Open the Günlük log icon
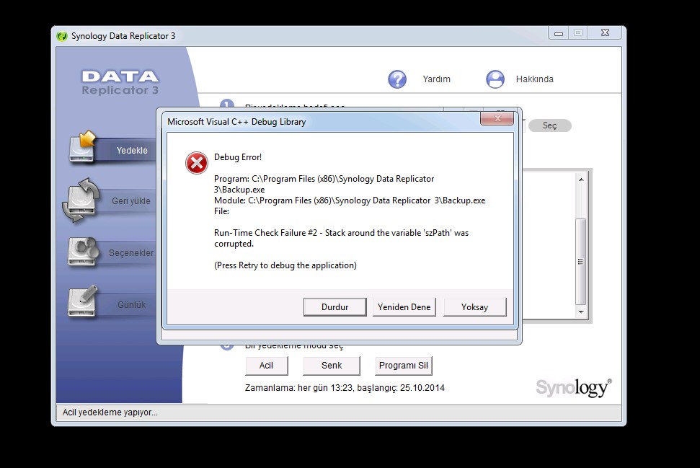This screenshot has width=700, height=468. coord(82,303)
